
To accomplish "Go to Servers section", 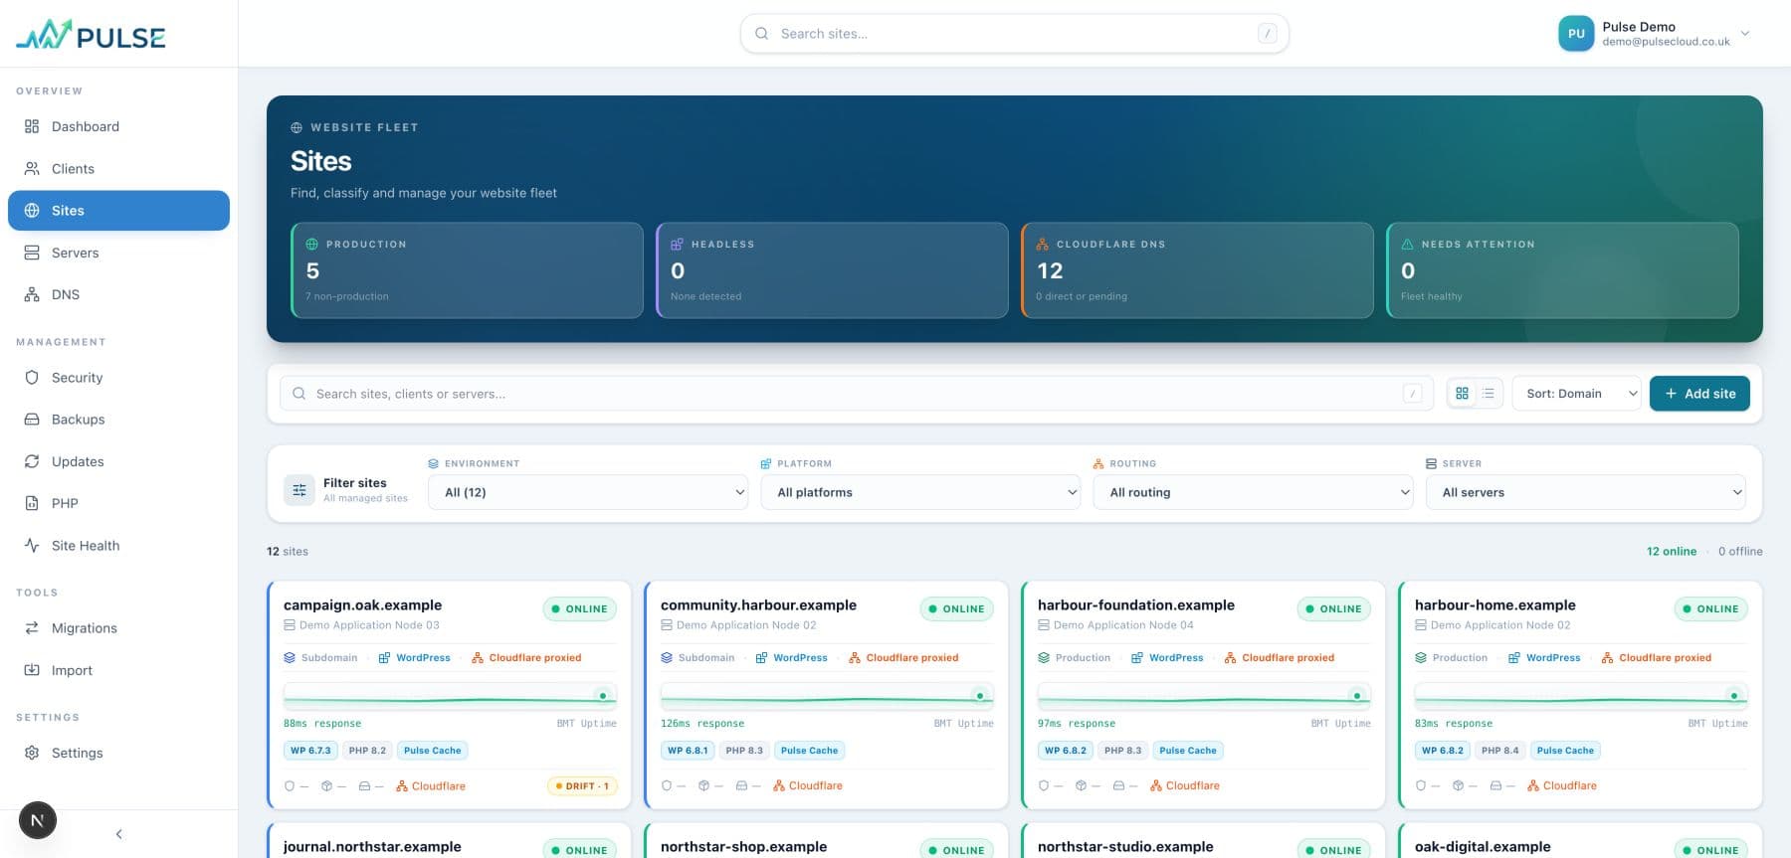I will 118,253.
